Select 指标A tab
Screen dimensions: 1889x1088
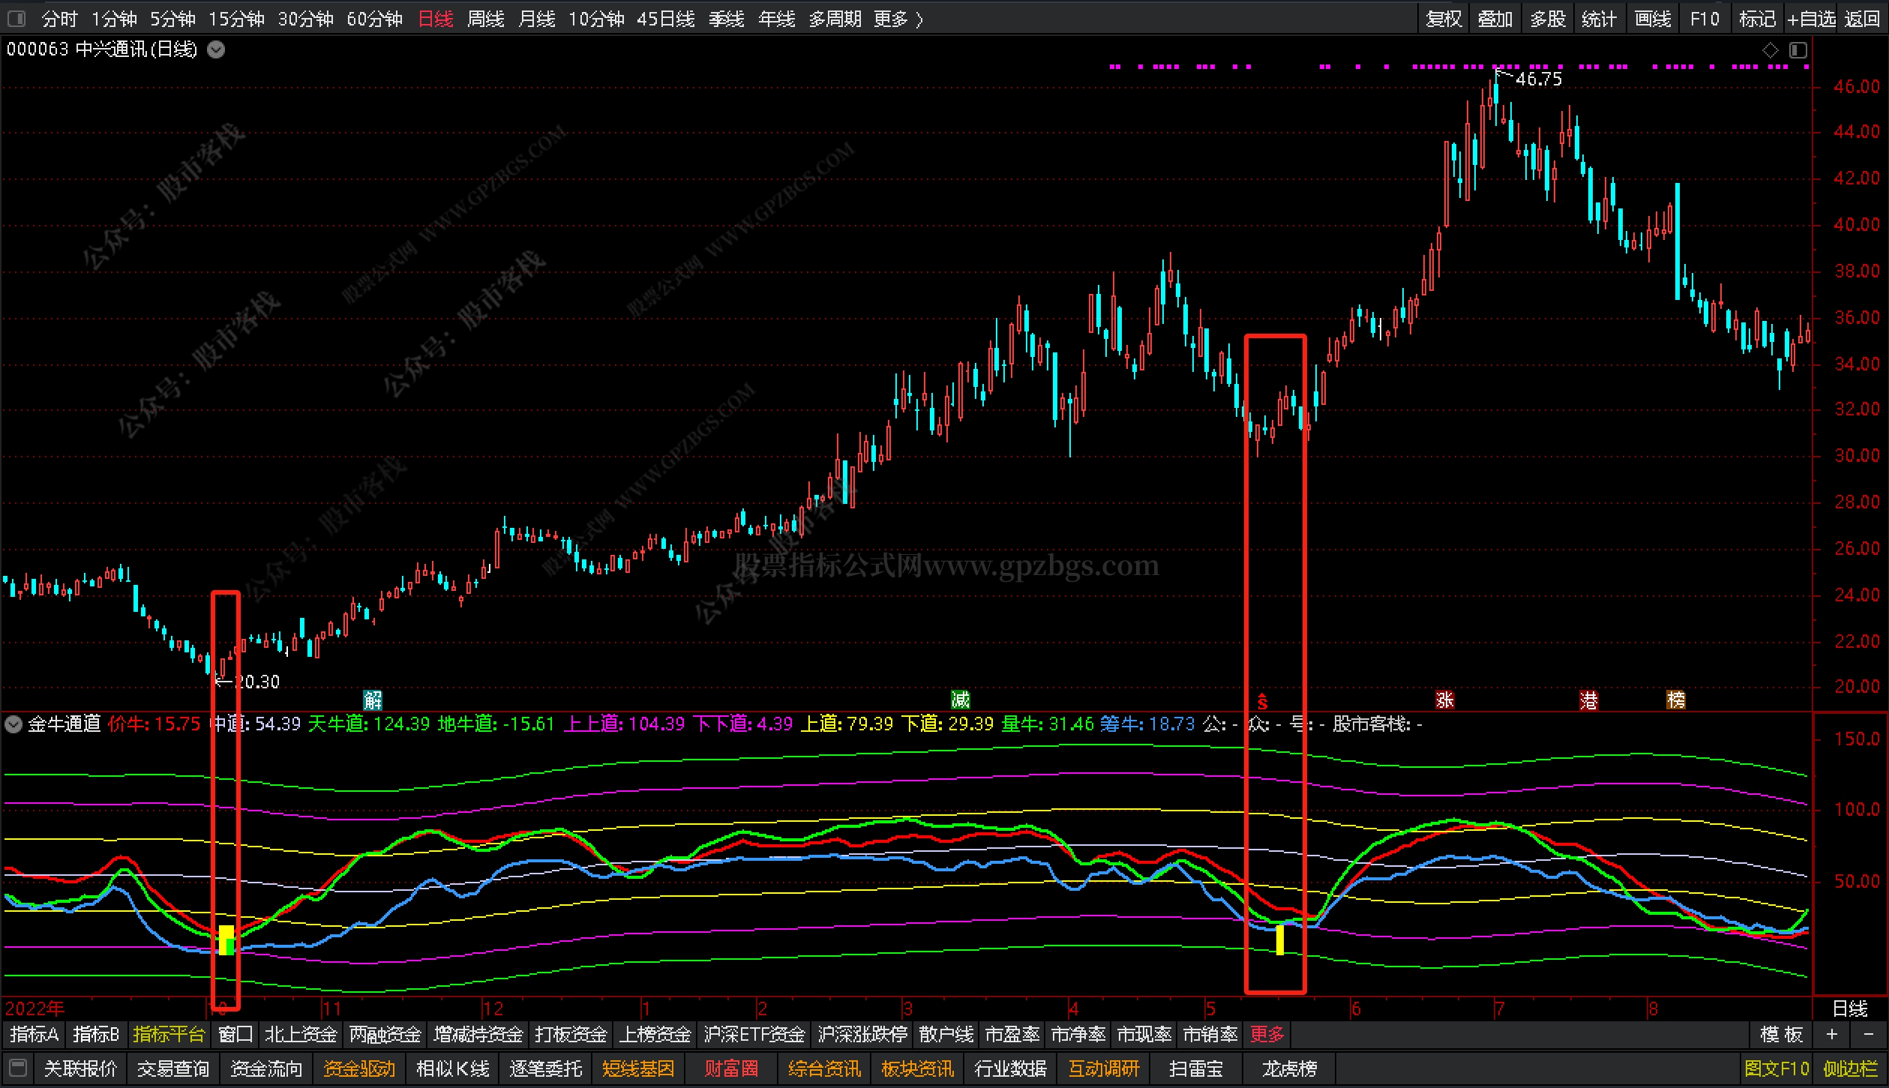coord(34,1035)
